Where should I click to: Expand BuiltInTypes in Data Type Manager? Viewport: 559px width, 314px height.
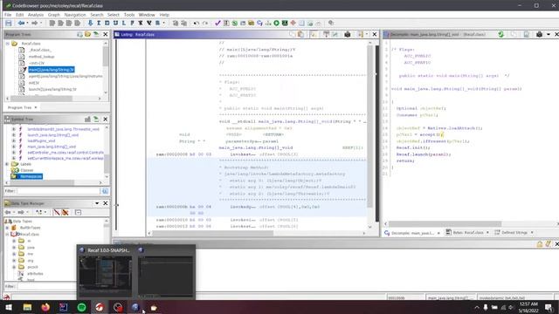point(7,228)
